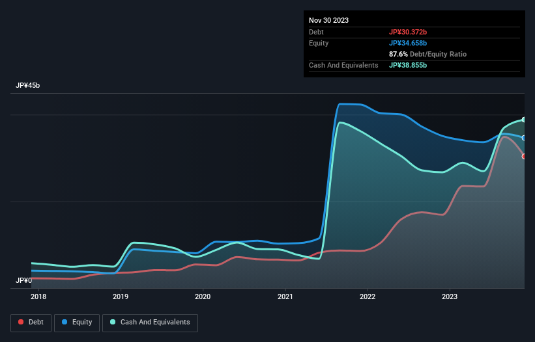Click the 2022 x-axis label
Image resolution: width=535 pixels, height=342 pixels.
pos(368,296)
